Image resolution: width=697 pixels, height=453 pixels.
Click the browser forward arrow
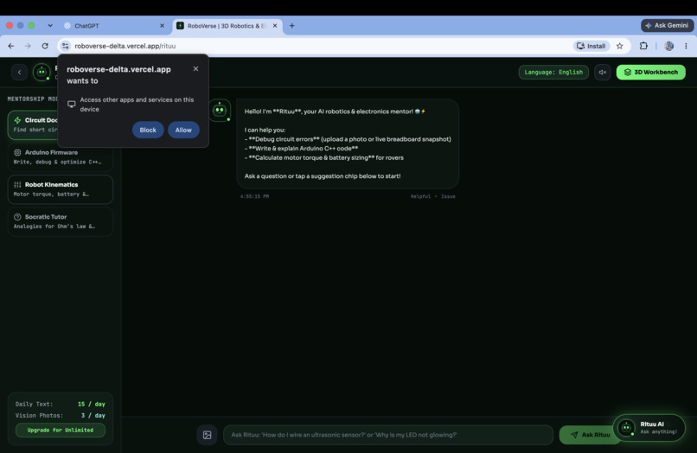(x=28, y=46)
